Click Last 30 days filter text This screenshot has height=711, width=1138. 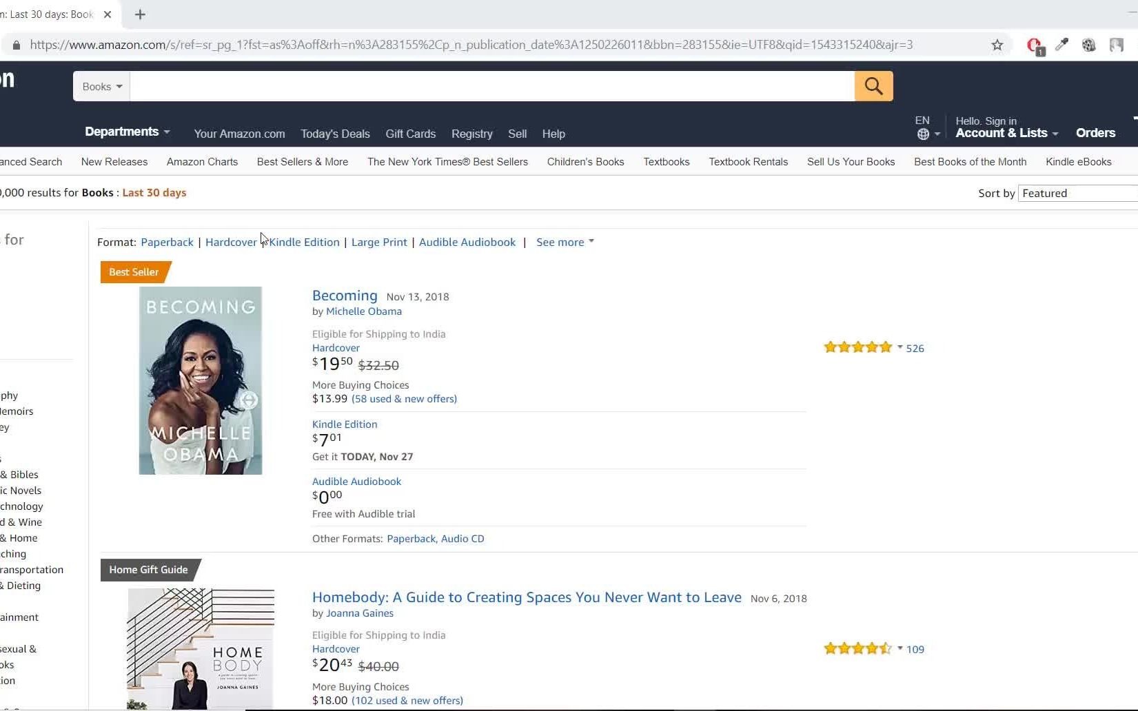click(x=154, y=193)
